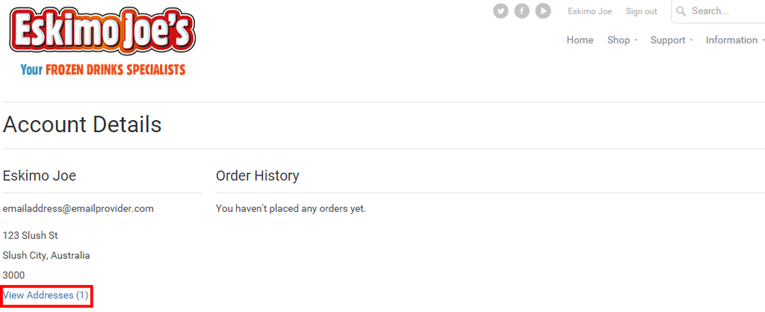Viewport: 765px width, 312px height.
Task: Click the Shop menu label
Action: tap(618, 40)
